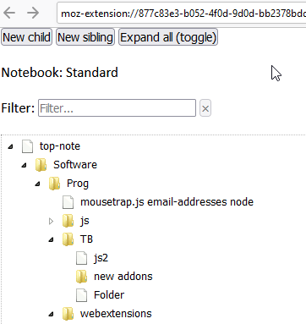Screen dimensions: 306x324
Task: Click the note icon beside mousetrap.js entry
Action: pyautogui.click(x=68, y=202)
